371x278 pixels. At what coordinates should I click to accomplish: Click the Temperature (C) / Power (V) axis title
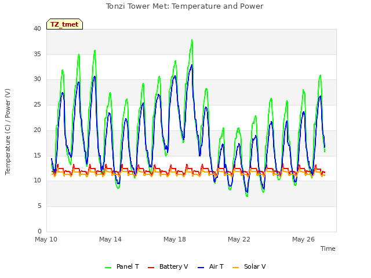point(8,131)
